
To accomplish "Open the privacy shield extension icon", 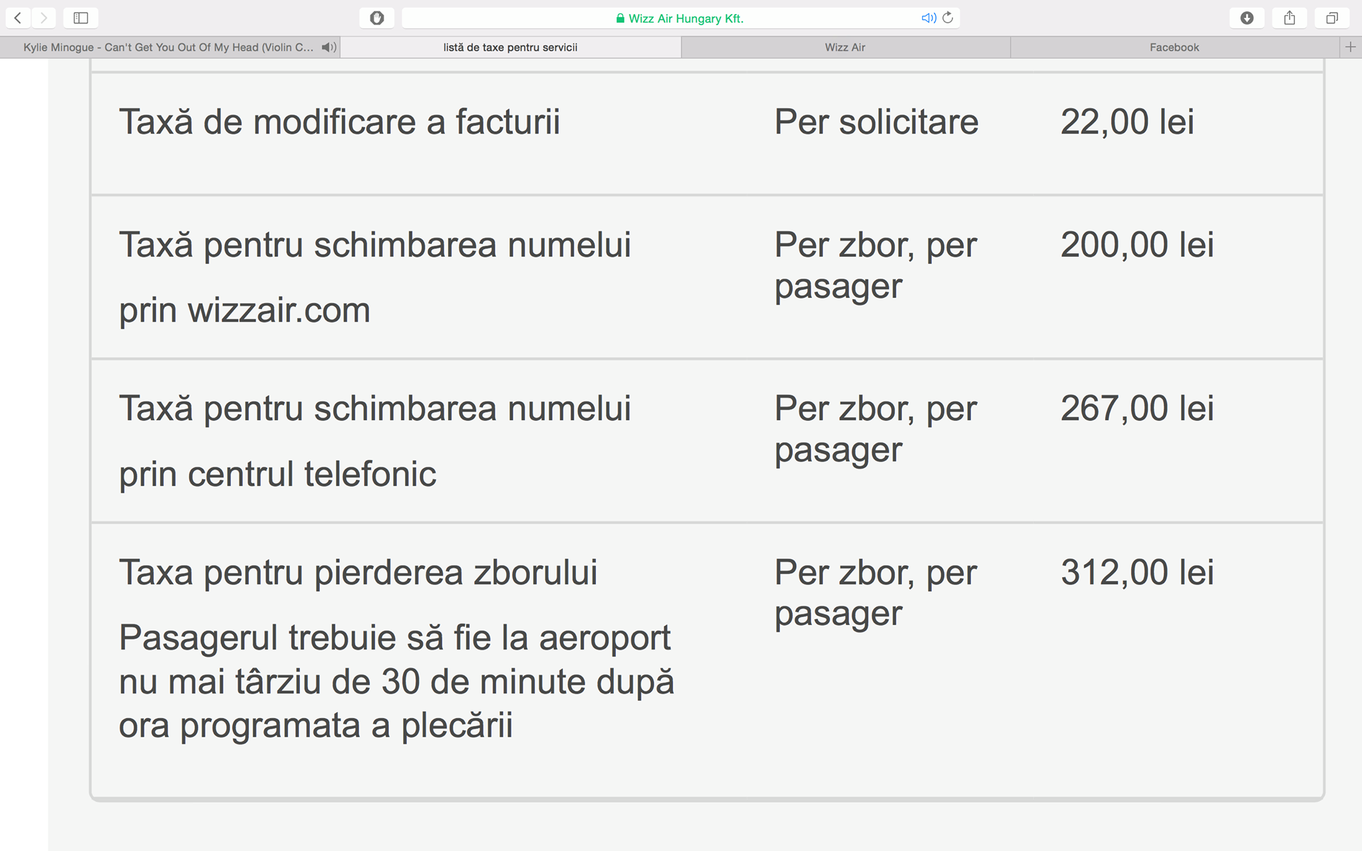I will pyautogui.click(x=377, y=18).
